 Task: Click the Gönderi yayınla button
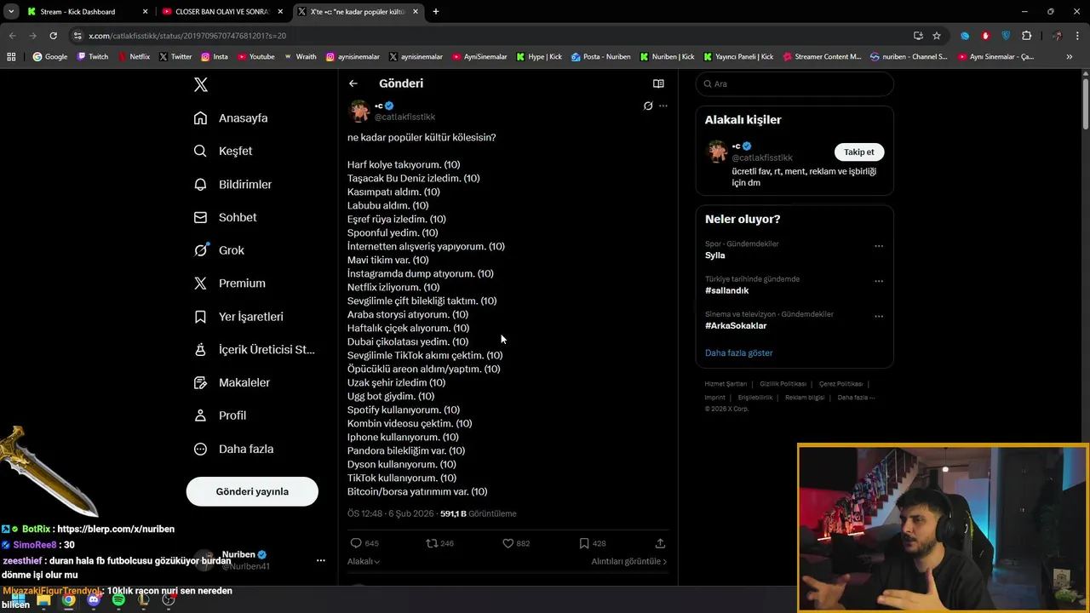(252, 491)
